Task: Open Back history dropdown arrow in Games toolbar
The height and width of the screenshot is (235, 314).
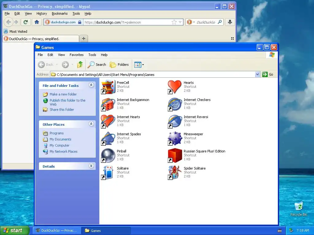Action: point(57,65)
